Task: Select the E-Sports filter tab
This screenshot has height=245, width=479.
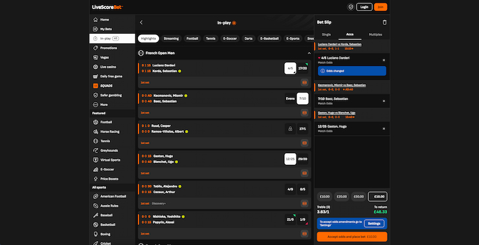Action: (x=293, y=38)
